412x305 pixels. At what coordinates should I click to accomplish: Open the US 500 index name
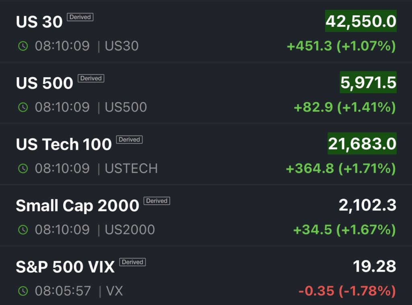click(45, 83)
